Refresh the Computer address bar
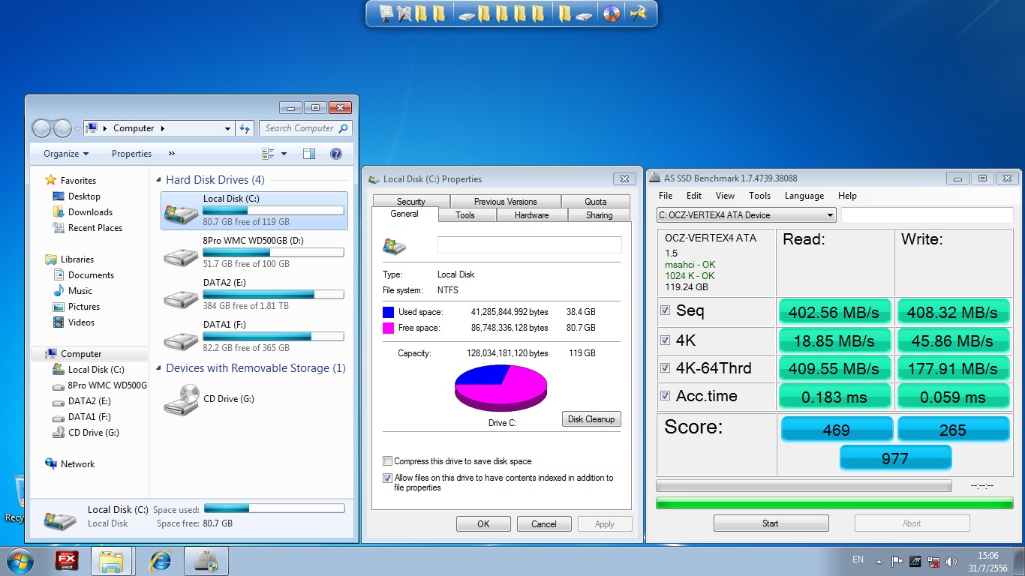 click(245, 128)
